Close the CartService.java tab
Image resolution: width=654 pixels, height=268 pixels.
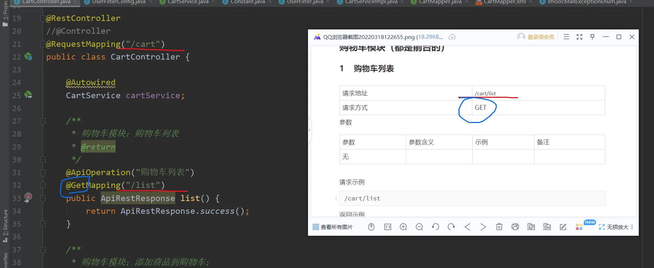point(213,2)
